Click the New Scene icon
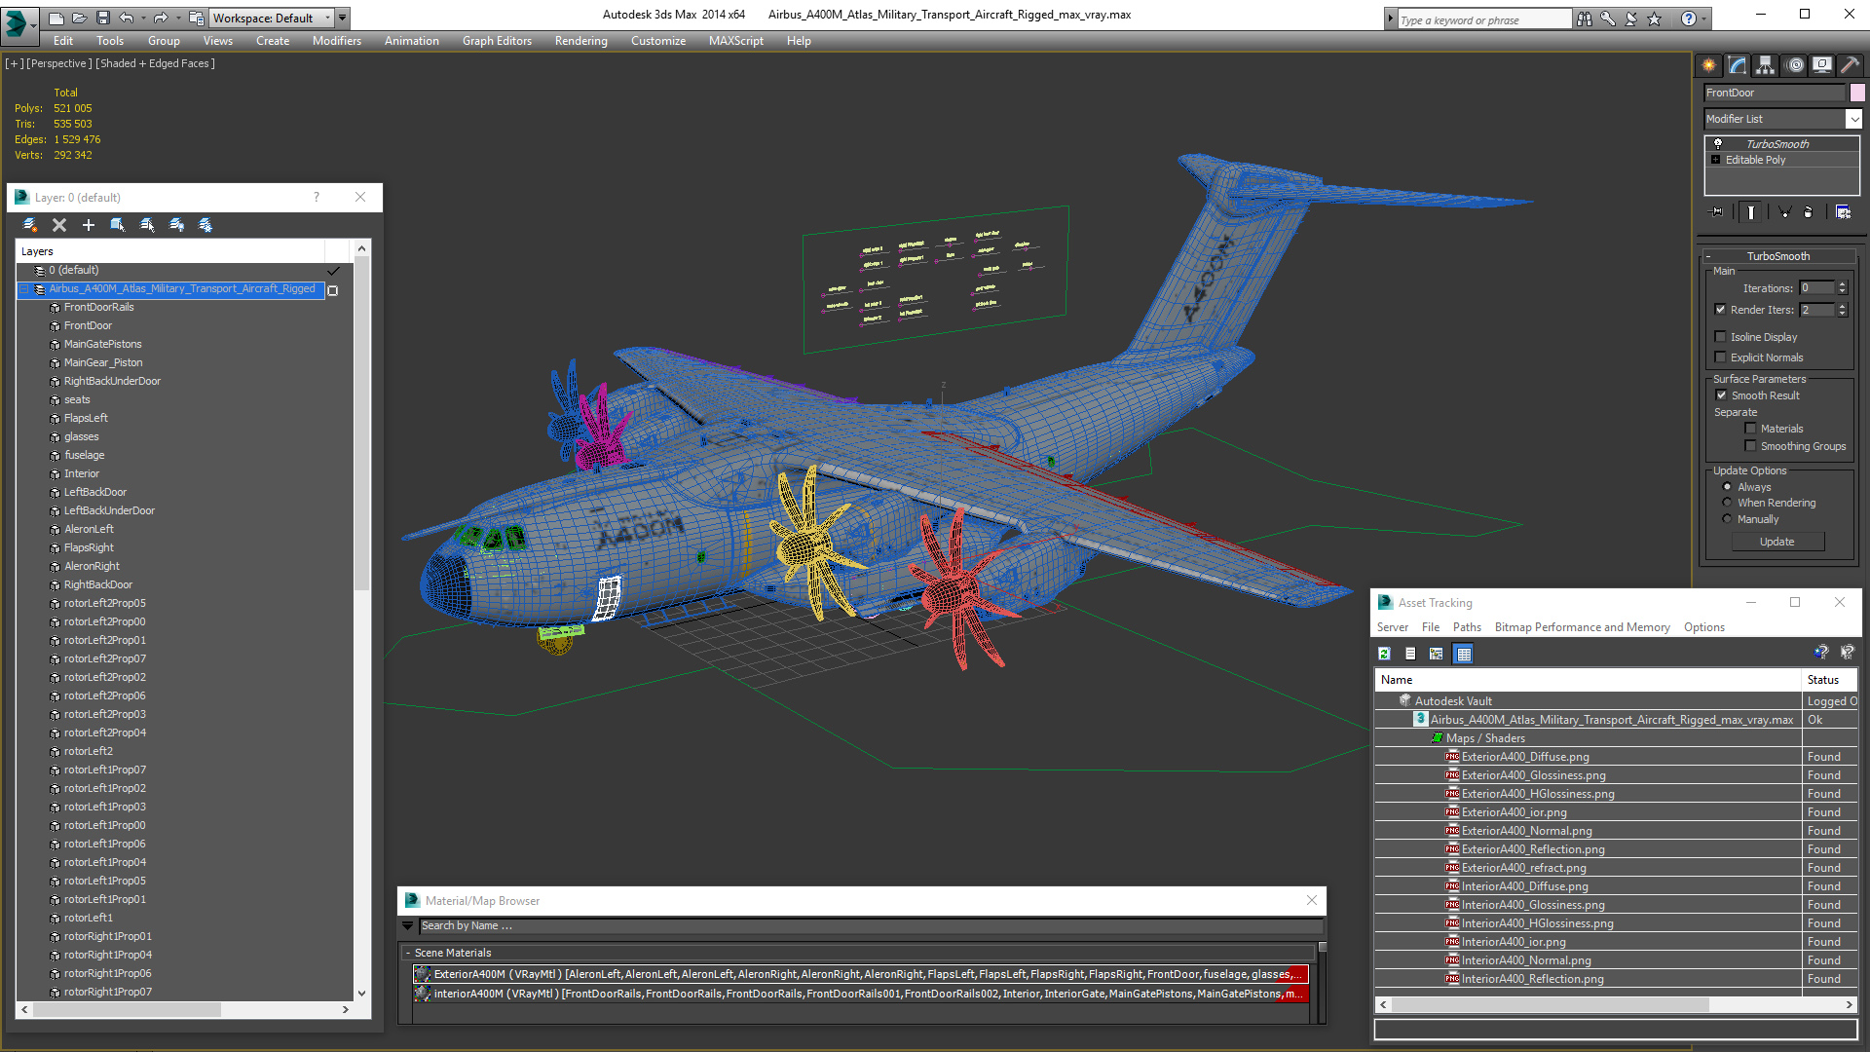The height and width of the screenshot is (1052, 1870). [56, 18]
